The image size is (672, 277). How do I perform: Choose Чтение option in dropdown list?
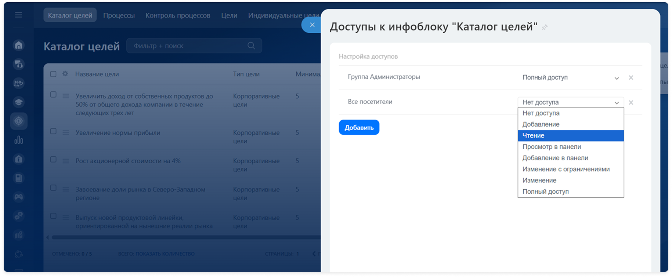pyautogui.click(x=571, y=136)
